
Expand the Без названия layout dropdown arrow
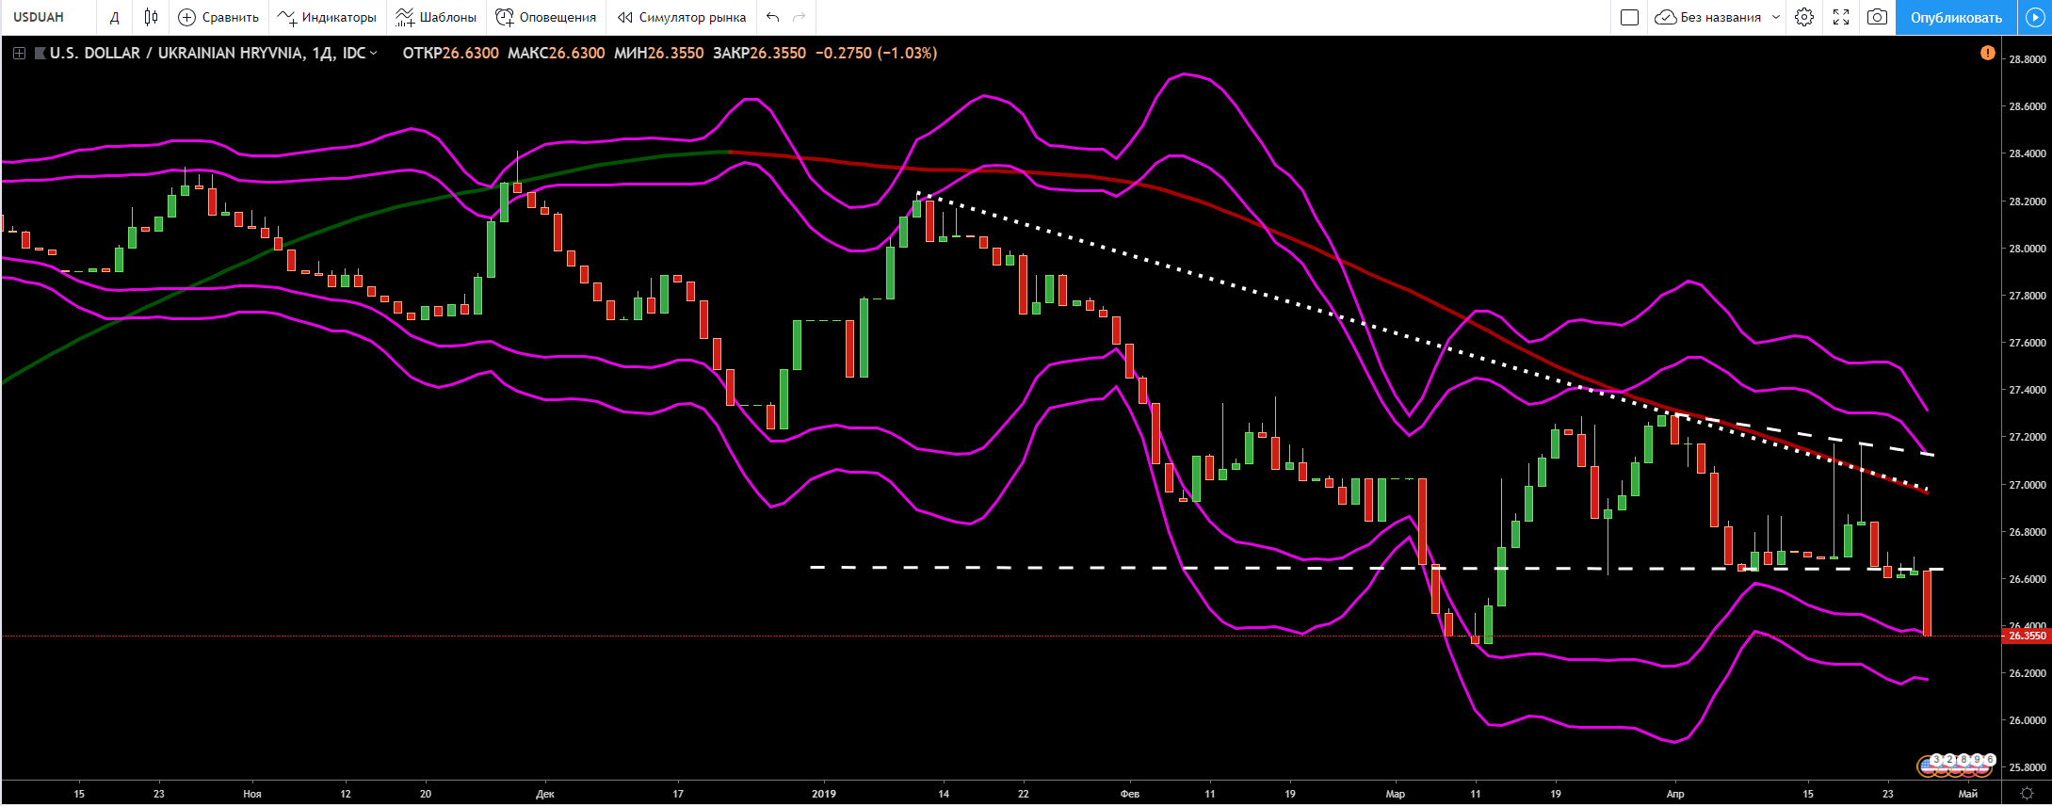1776,17
